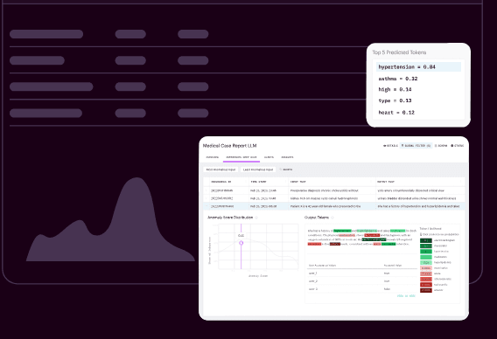Click the search field beside anomalous input buttons
This screenshot has width=497, height=339.
(x=286, y=169)
